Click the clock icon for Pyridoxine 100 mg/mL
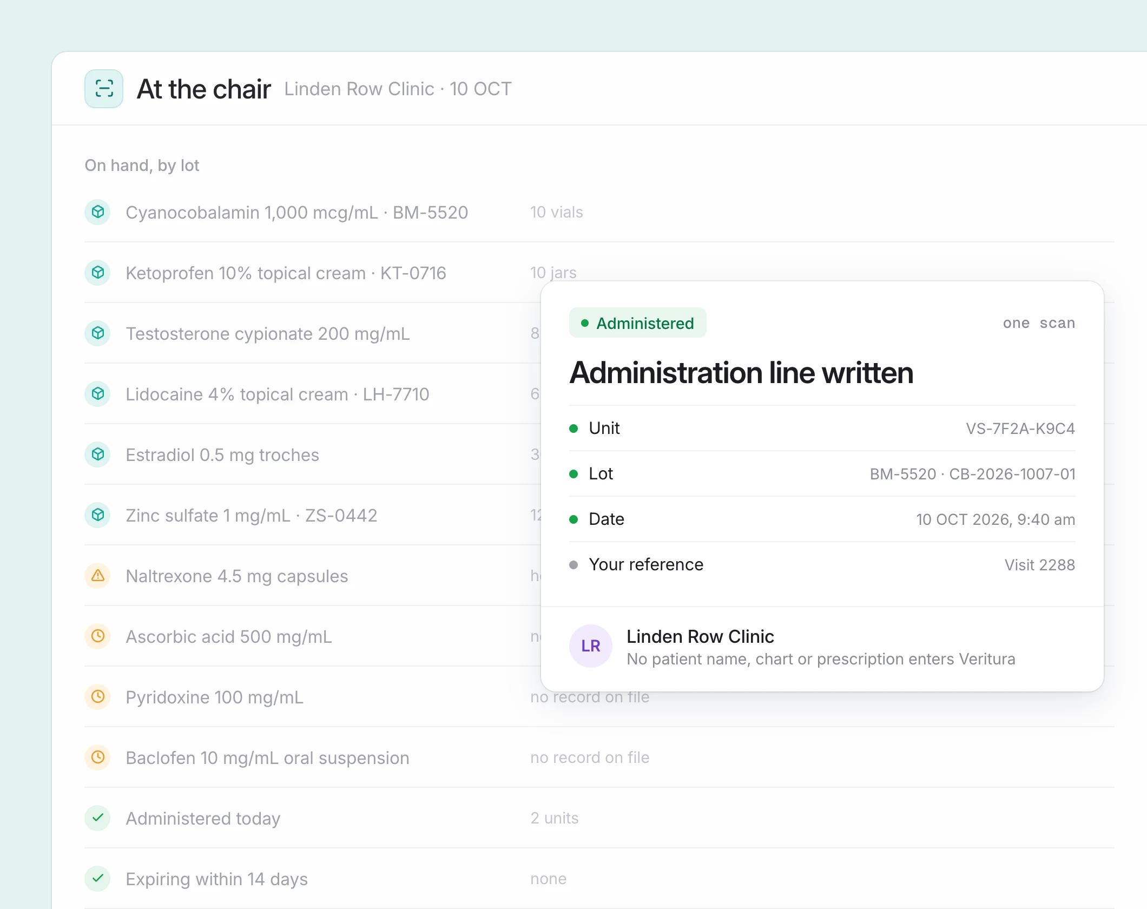The width and height of the screenshot is (1147, 909). [x=98, y=697]
